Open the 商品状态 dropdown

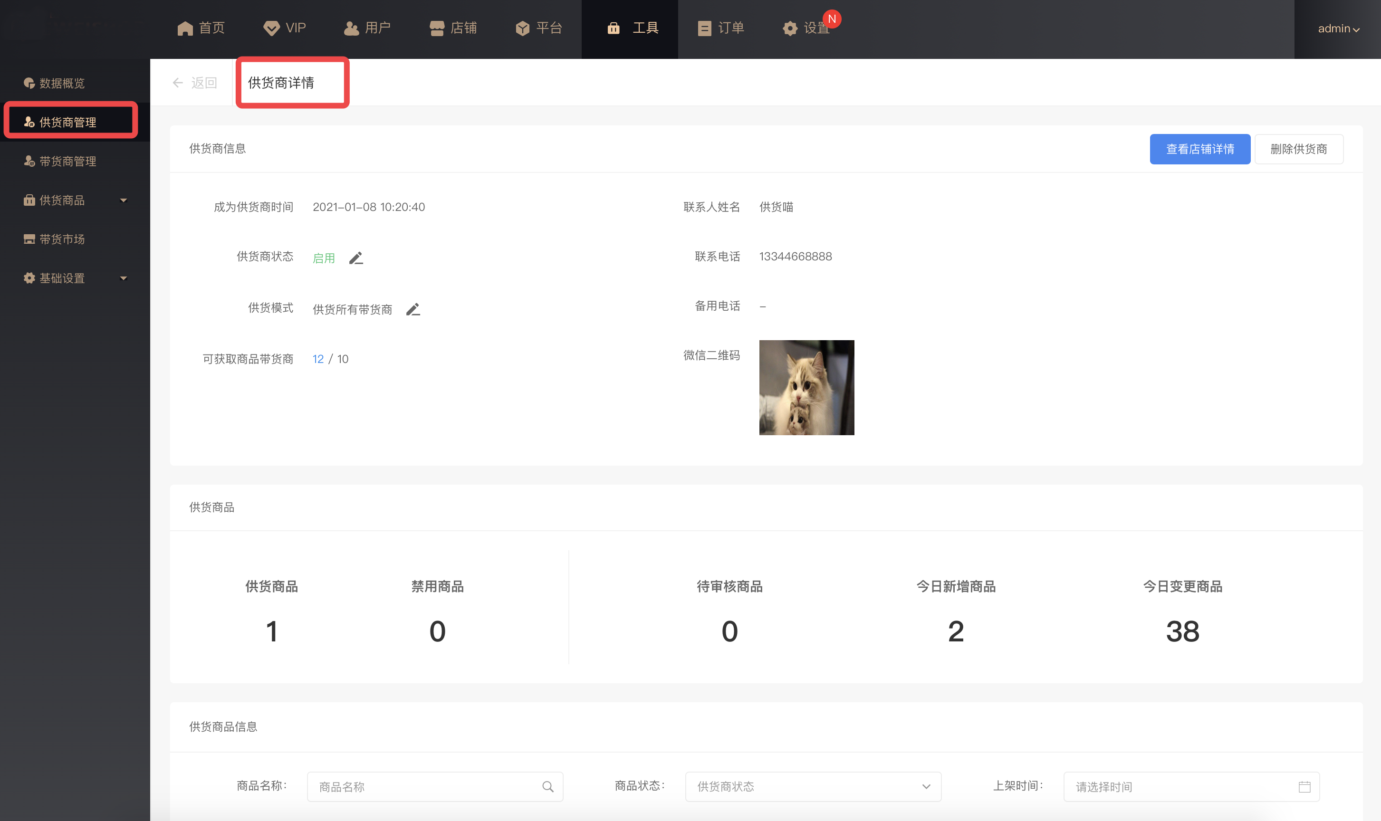[812, 786]
